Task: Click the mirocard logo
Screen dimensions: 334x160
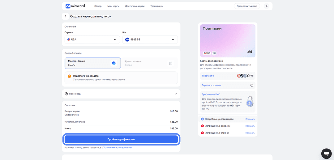Action: [x=75, y=6]
